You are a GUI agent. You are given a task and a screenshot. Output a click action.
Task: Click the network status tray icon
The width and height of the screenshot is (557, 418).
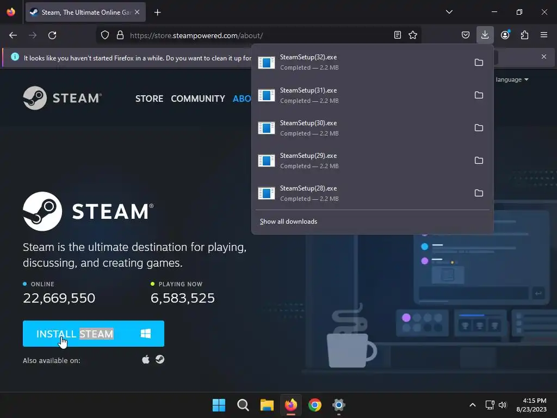(x=490, y=405)
